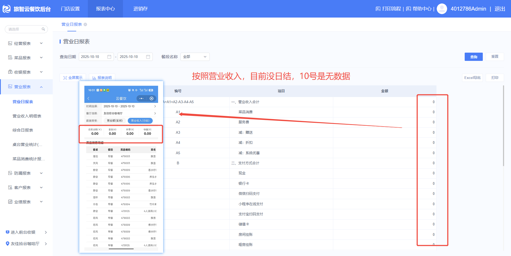Click the location pin icon beside 友佳拾谷咖啡厅
Image resolution: width=511 pixels, height=256 pixels.
pos(7,244)
